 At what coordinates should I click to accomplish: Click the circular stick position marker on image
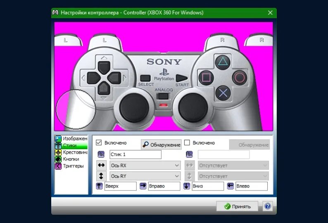pyautogui.click(x=76, y=109)
